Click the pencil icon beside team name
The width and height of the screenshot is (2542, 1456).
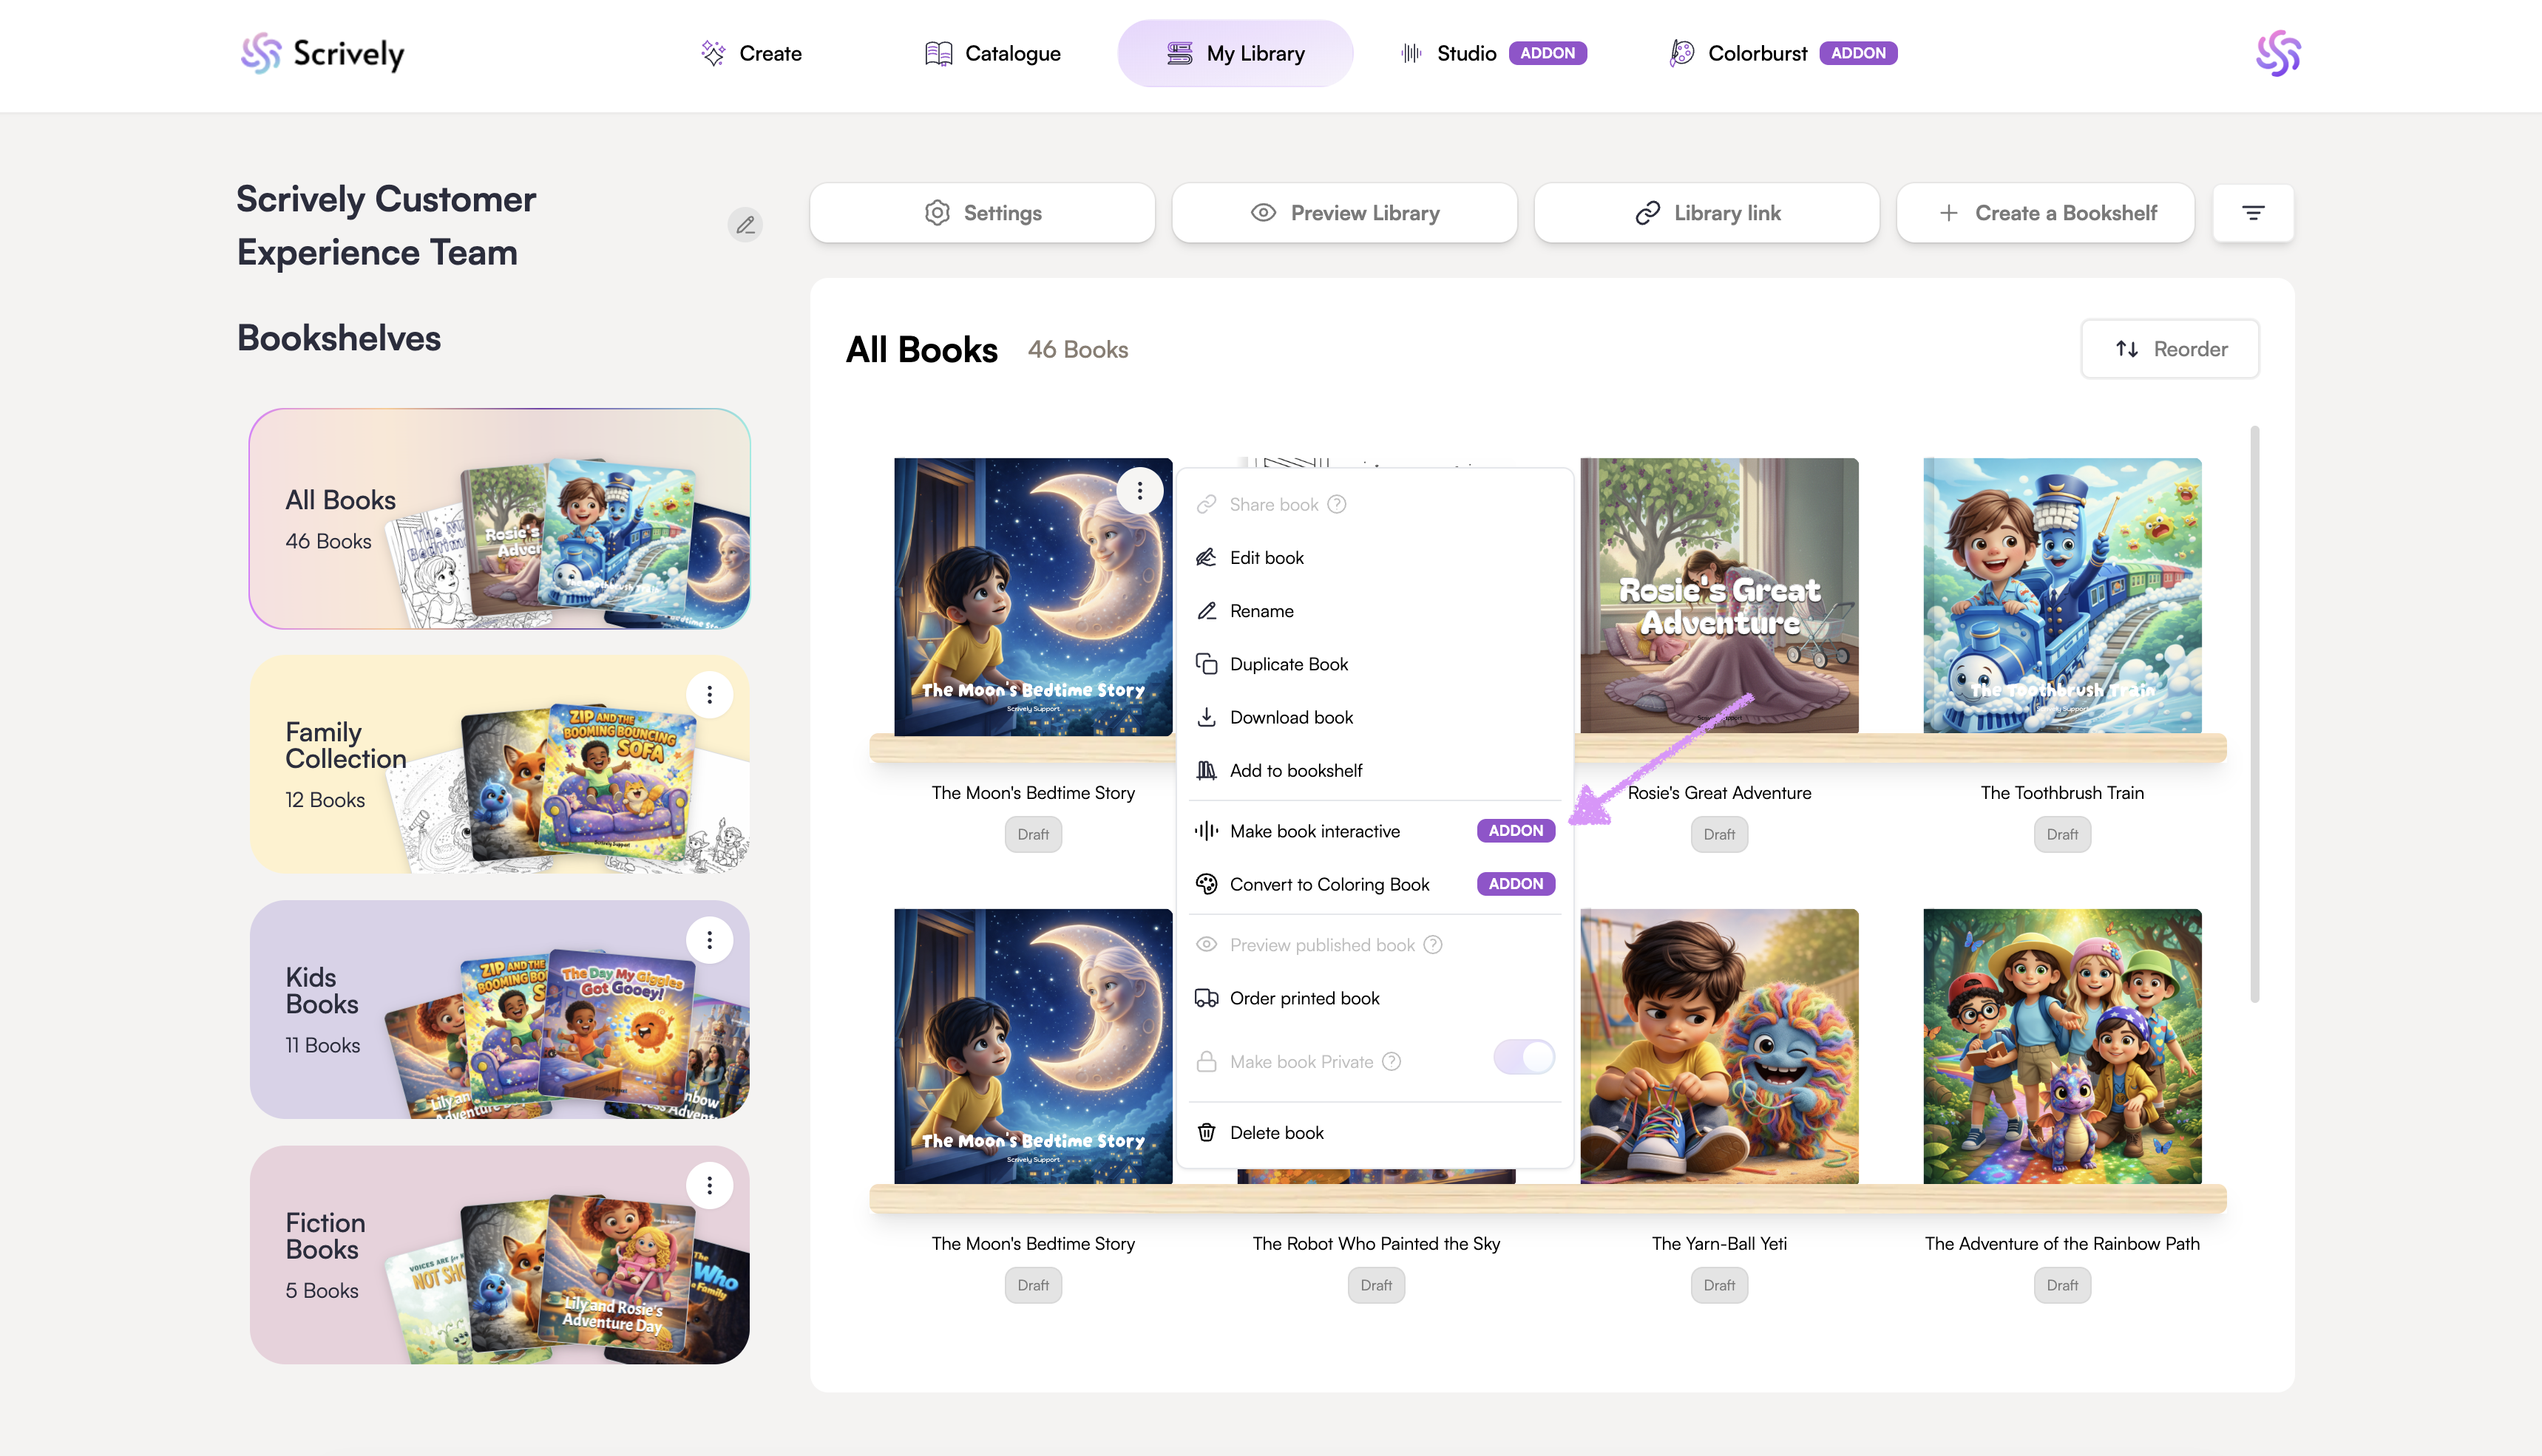coord(745,225)
